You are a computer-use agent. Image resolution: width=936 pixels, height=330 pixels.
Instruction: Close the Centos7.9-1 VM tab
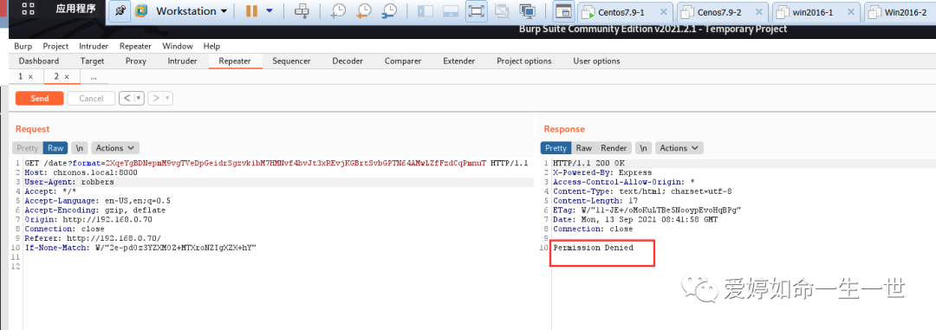(x=663, y=12)
